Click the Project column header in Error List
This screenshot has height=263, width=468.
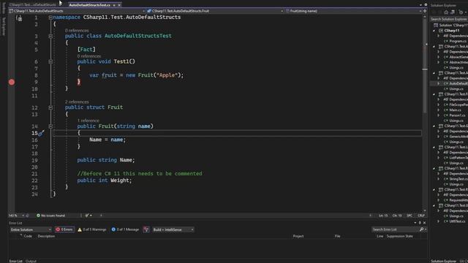298,236
